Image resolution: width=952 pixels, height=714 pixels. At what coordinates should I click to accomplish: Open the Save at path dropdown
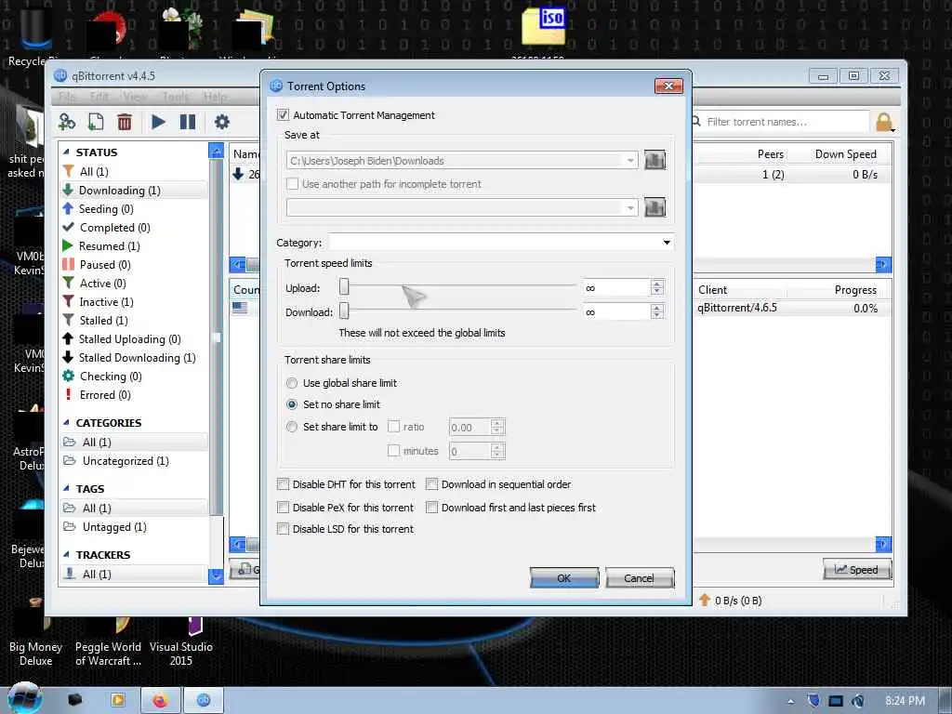click(630, 161)
